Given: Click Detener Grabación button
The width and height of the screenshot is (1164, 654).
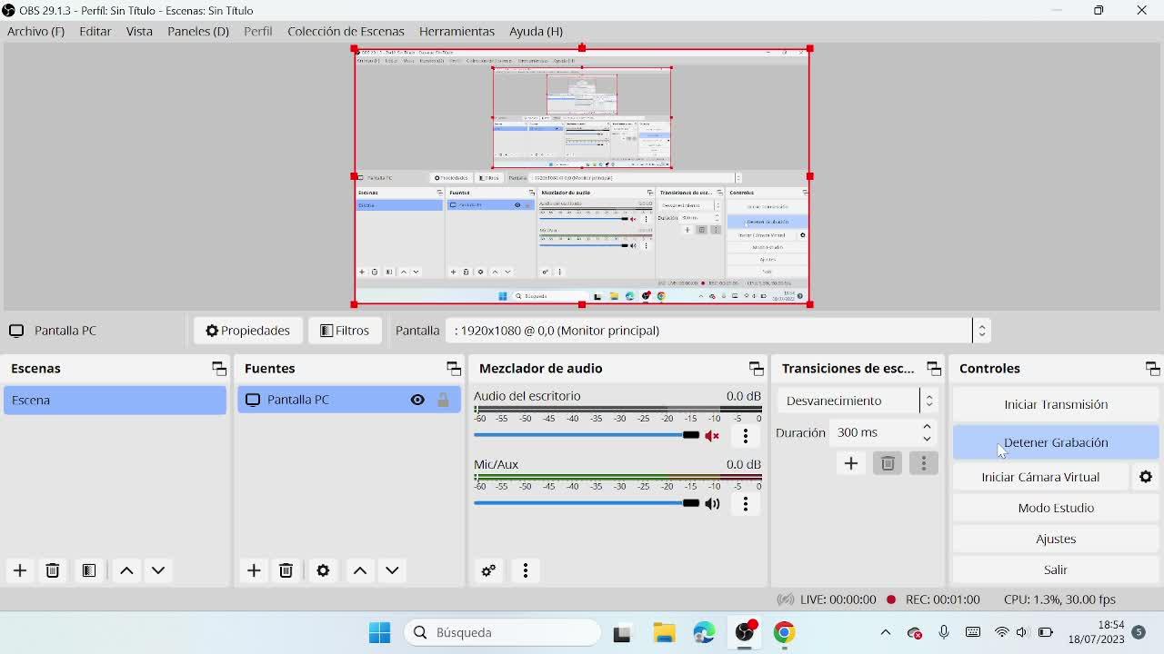Looking at the screenshot, I should tap(1056, 442).
